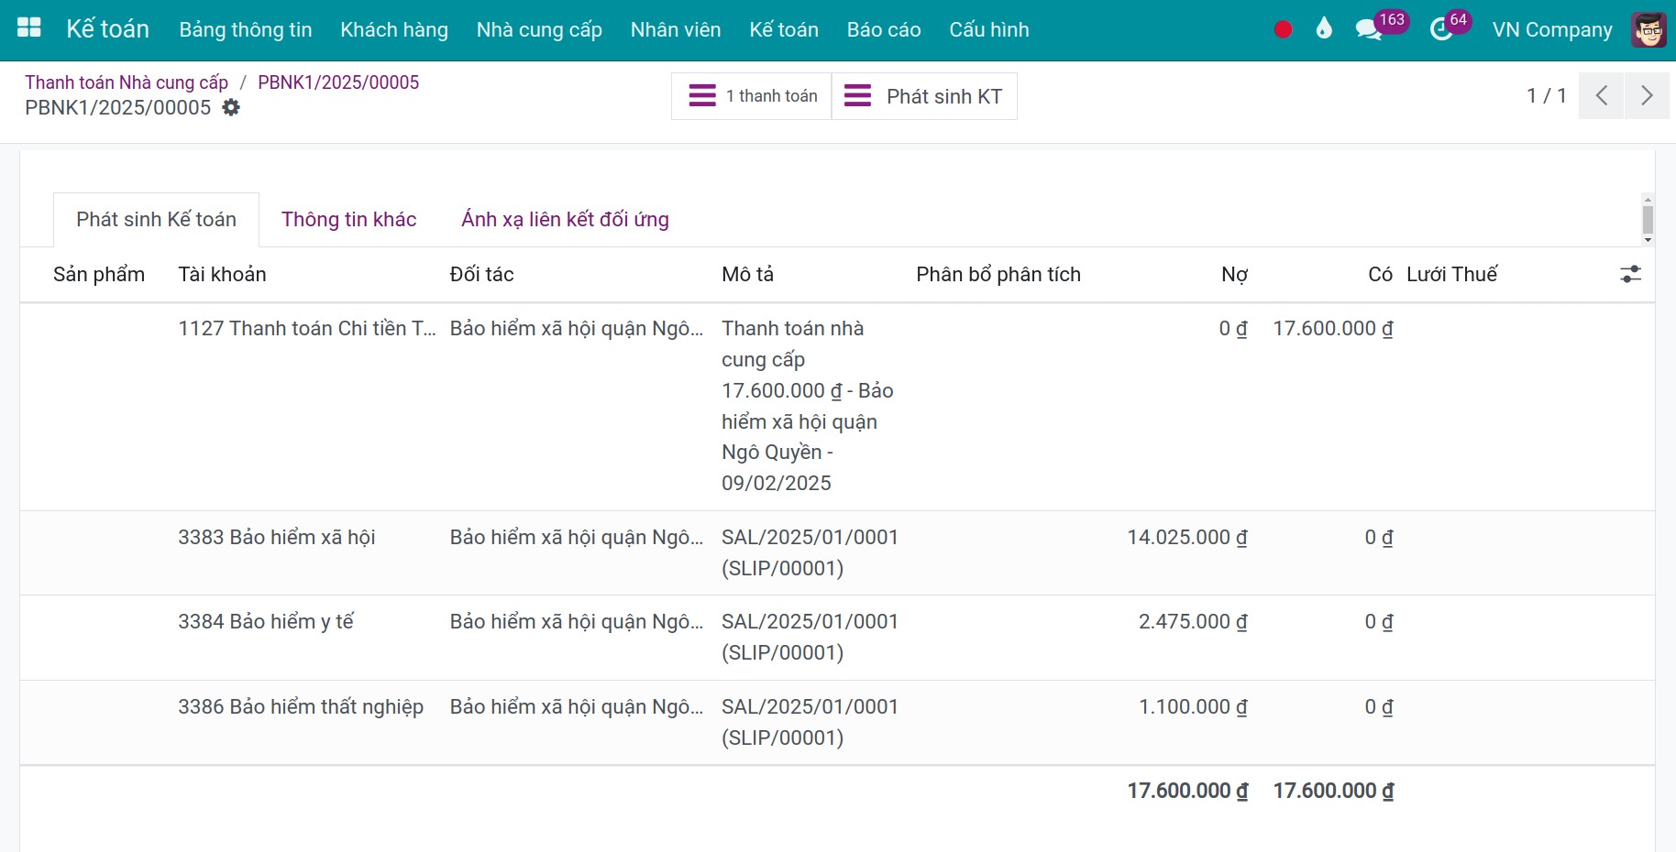Go to the previous record arrow
Viewport: 1676px width, 852px height.
1601,95
